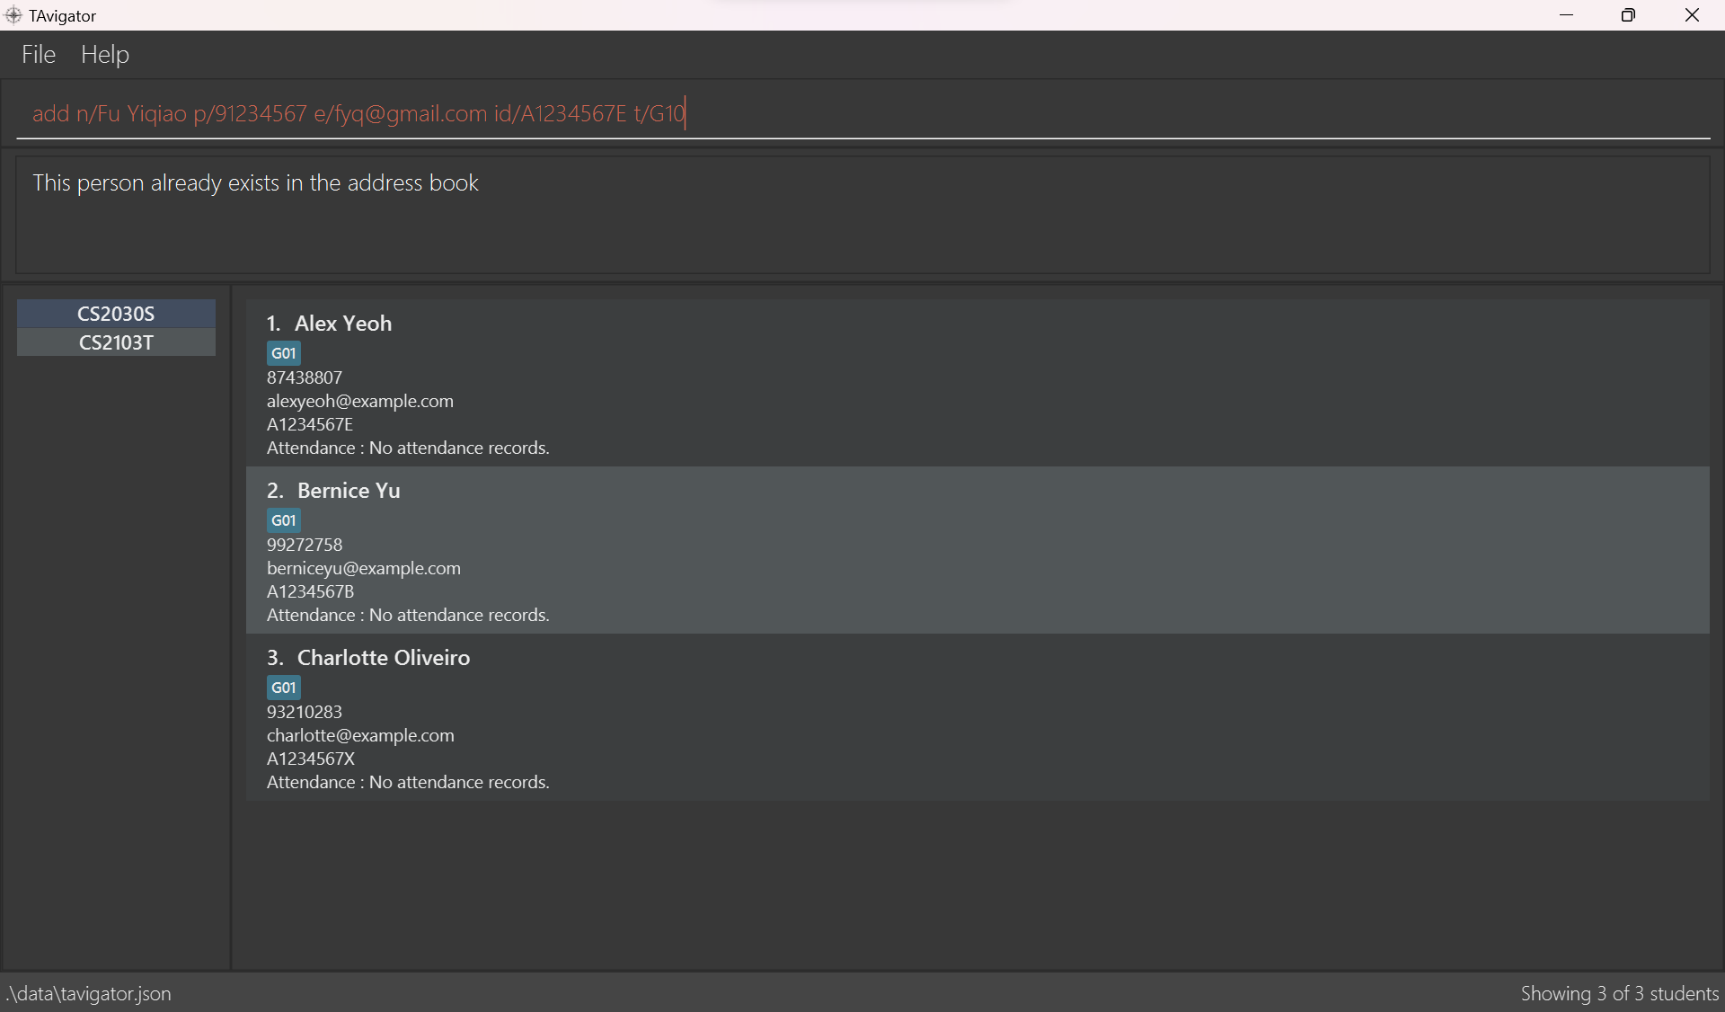Open the File menu
1725x1012 pixels.
click(x=39, y=55)
